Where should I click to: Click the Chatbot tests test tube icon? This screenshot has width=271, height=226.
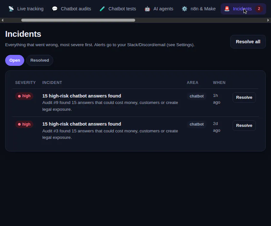pos(102,9)
